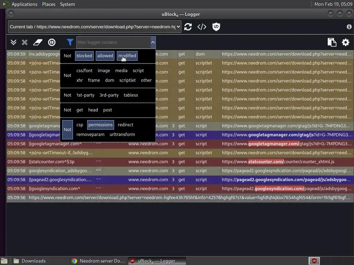This screenshot has width=354, height=265.
Task: Toggle expanded rows with the double-chevron icon
Action: pyautogui.click(x=13, y=42)
